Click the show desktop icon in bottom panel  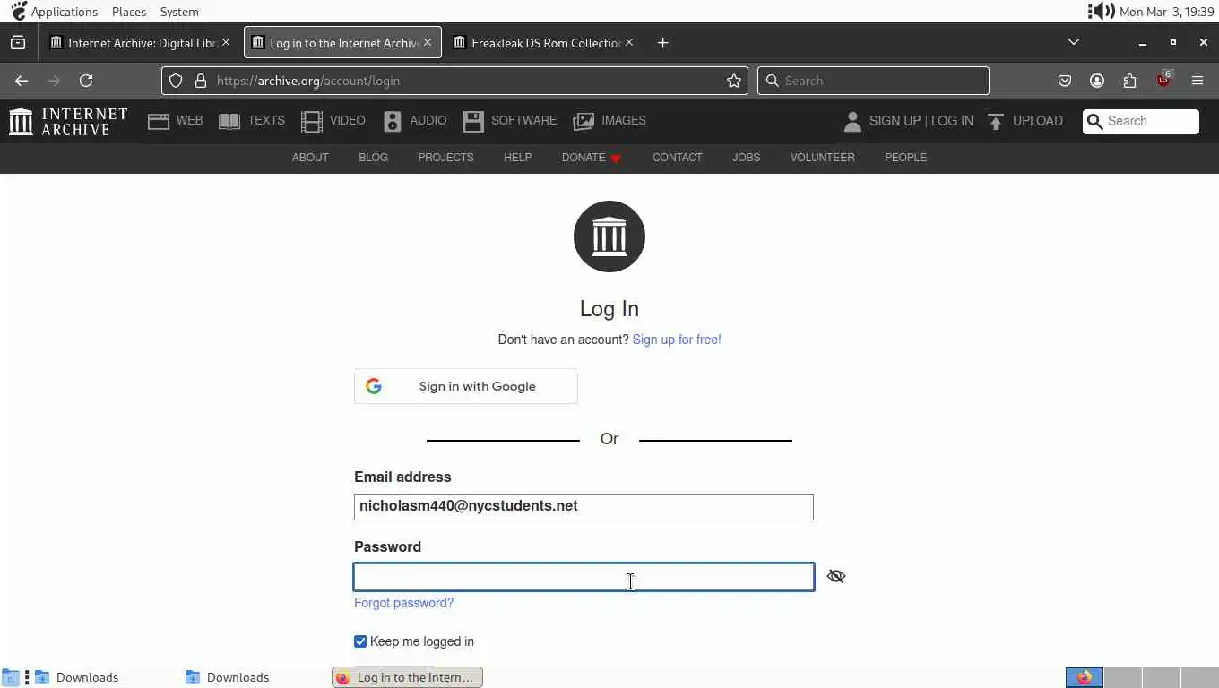pos(10,677)
